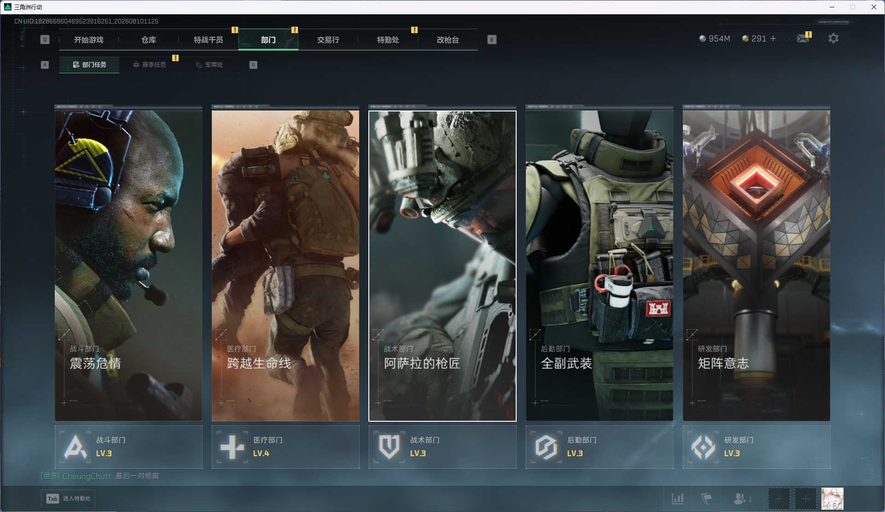Click the gold 291 currency coin icon
This screenshot has height=512, width=885.
pos(745,39)
